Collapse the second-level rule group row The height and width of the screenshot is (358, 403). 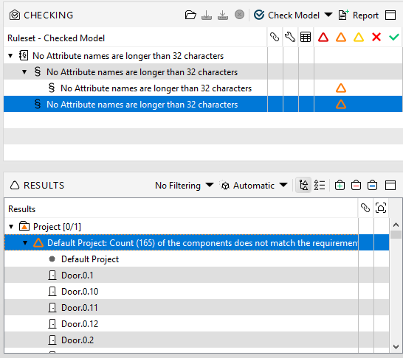[24, 71]
